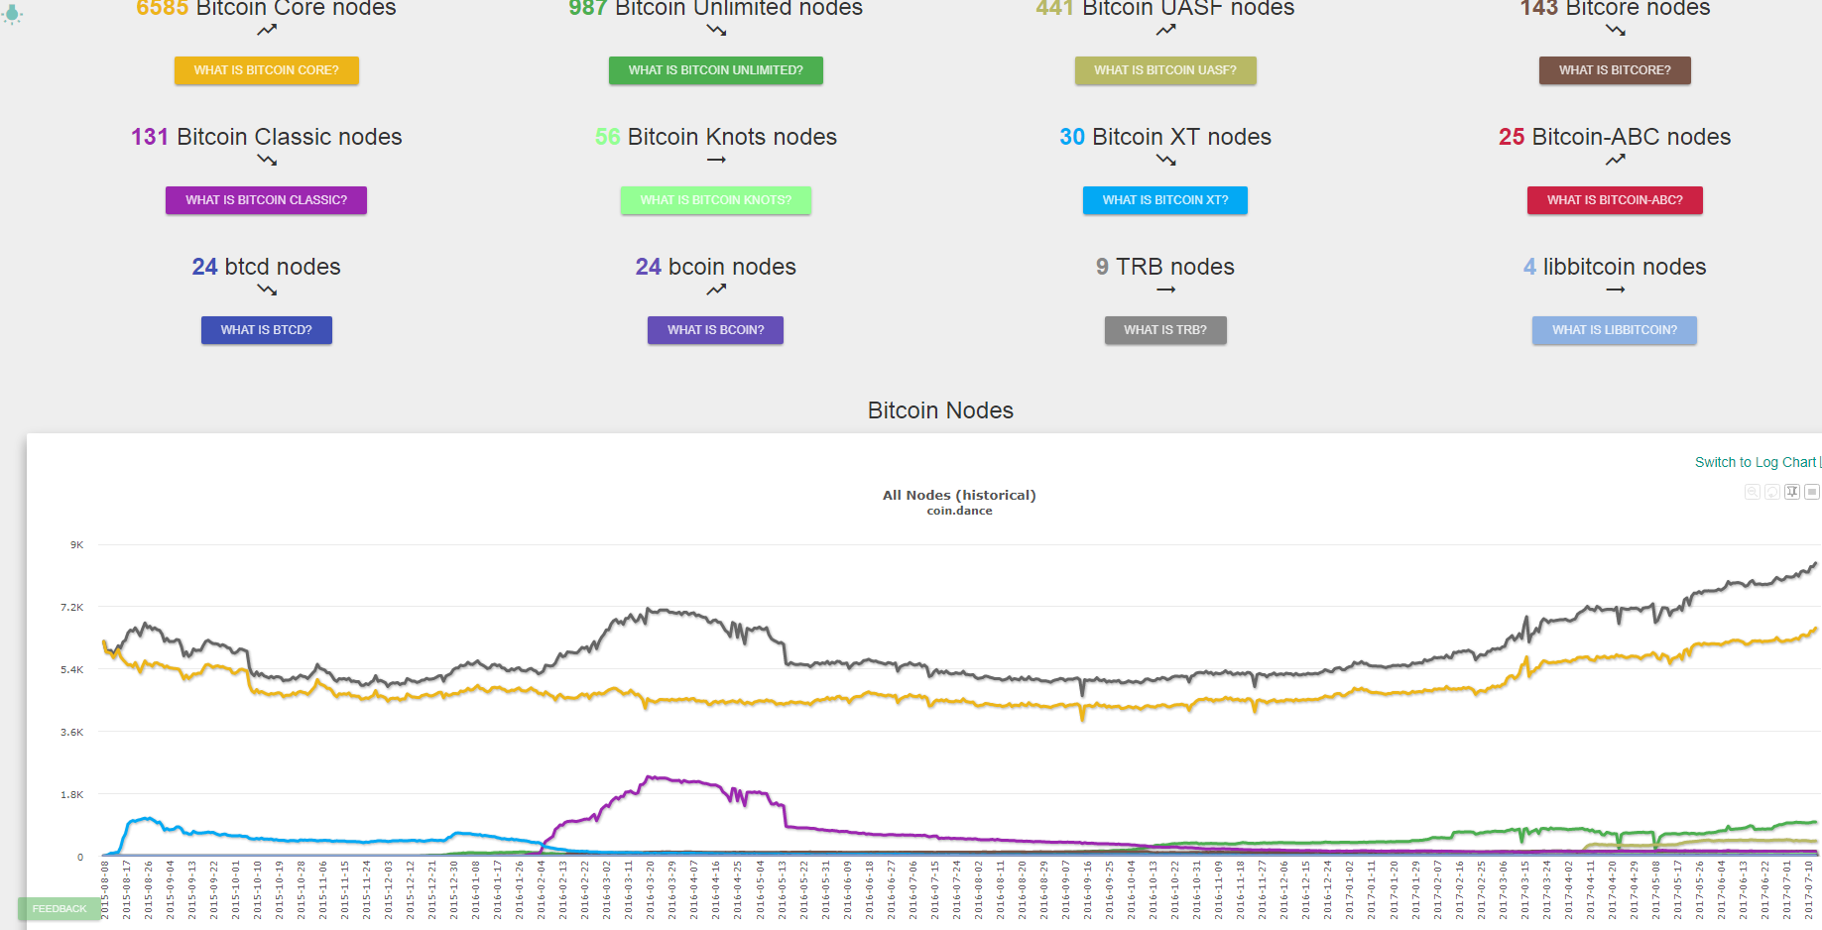Viewport: 1822px width, 930px height.
Task: Click the 24 bcoin nodes heading
Action: [716, 267]
